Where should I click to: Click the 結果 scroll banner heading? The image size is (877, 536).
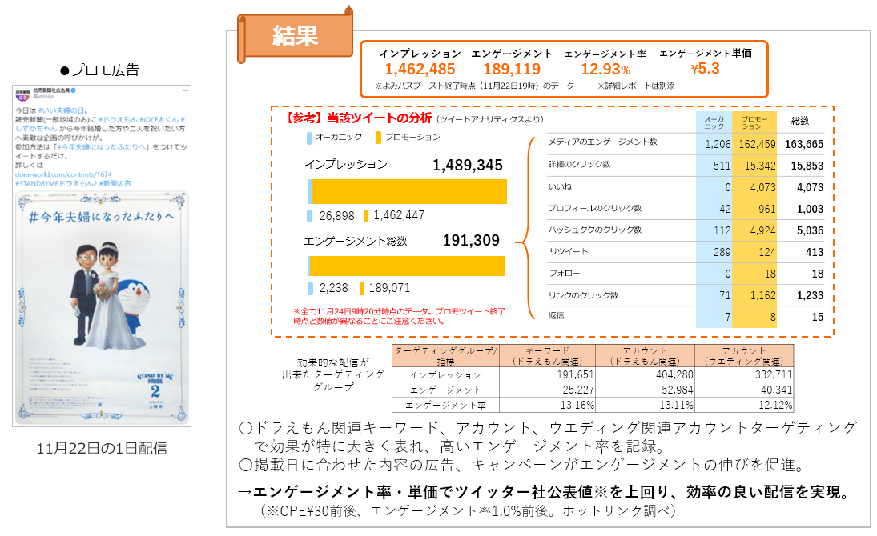click(x=295, y=36)
